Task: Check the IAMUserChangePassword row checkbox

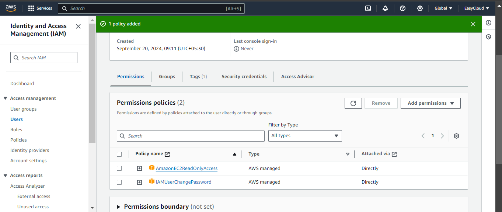Action: click(119, 182)
